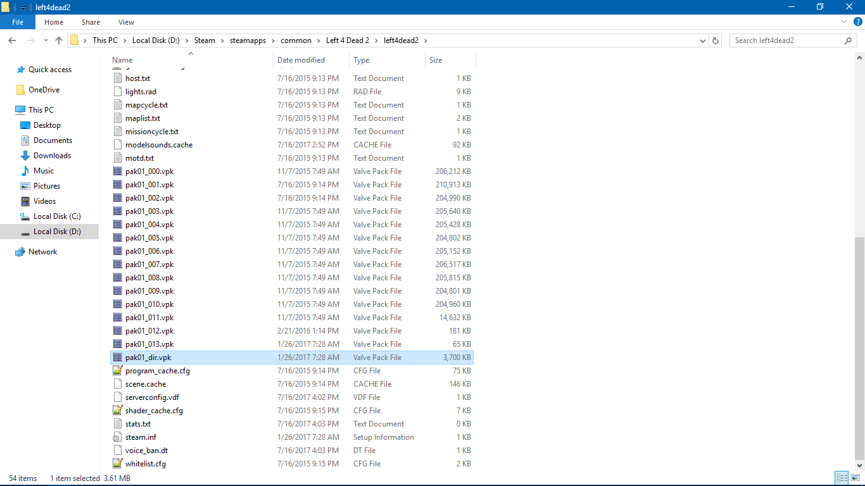The height and width of the screenshot is (486, 865).
Task: Expand the ribbon with the chevron
Action: 843,22
